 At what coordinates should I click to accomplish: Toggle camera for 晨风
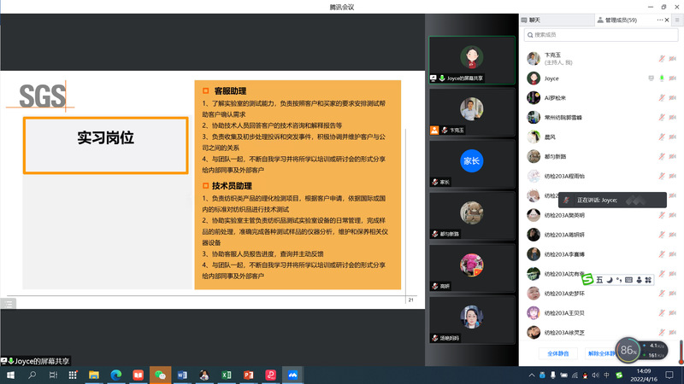click(673, 137)
